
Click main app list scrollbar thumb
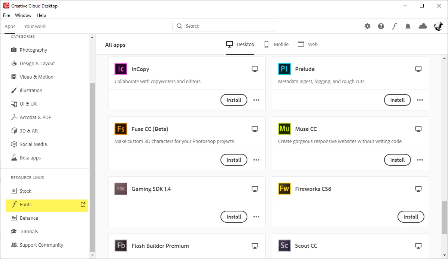click(x=444, y=217)
